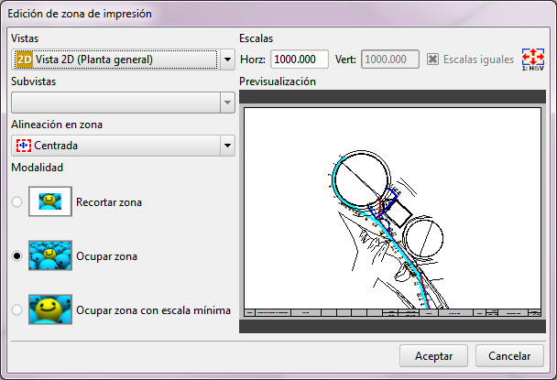Click the 1:H&V scale icon
This screenshot has width=557, height=380.
[x=533, y=60]
